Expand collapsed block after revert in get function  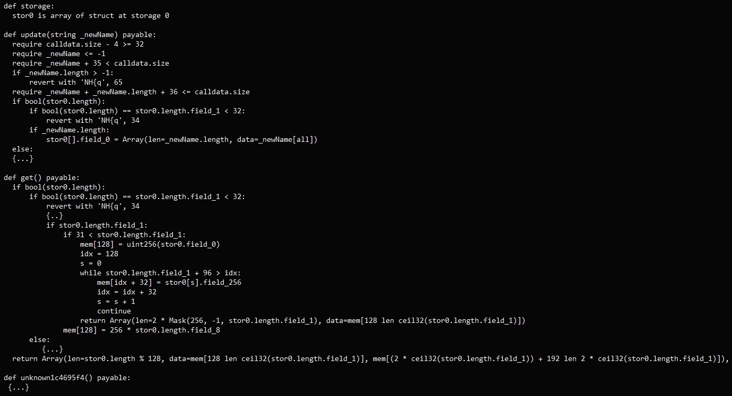pyautogui.click(x=55, y=216)
